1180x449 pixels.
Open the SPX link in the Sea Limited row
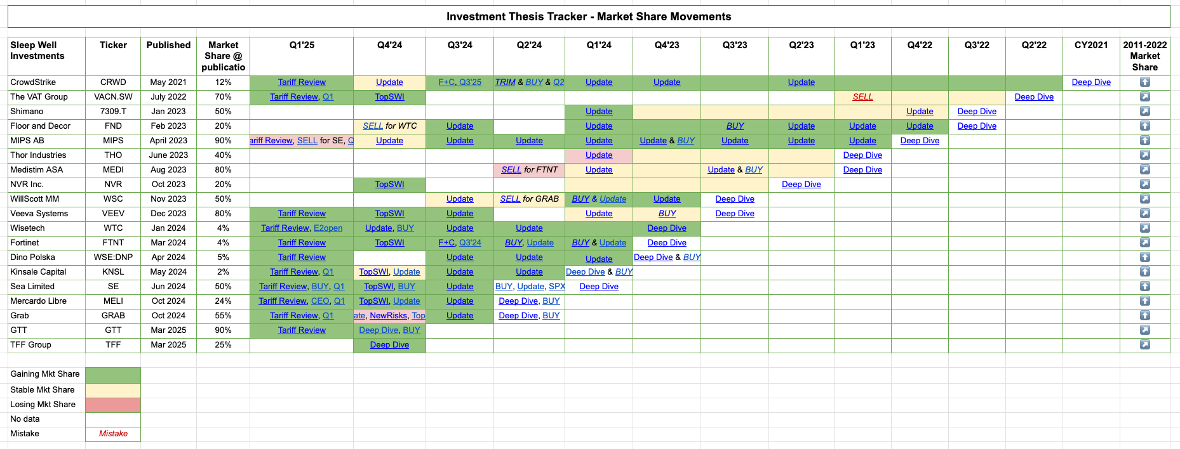[x=557, y=286]
